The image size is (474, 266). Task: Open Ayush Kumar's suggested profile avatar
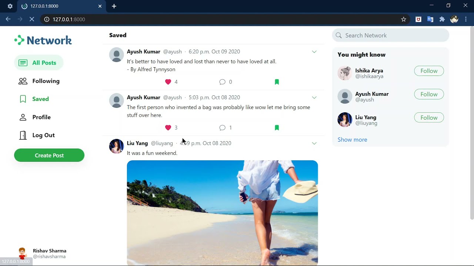coord(345,96)
